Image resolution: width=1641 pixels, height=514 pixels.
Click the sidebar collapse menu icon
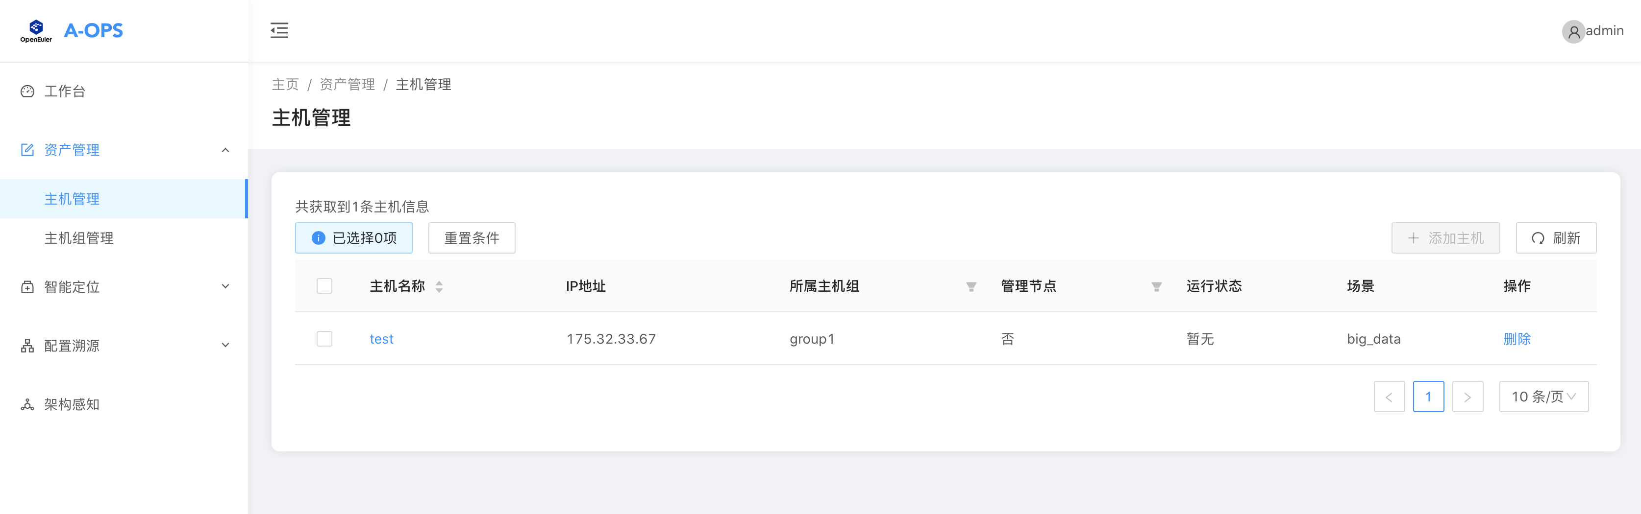coord(279,30)
